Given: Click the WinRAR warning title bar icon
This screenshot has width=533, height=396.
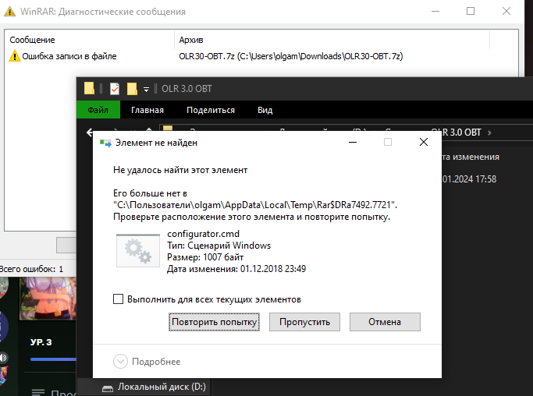Looking at the screenshot, I should click(9, 11).
